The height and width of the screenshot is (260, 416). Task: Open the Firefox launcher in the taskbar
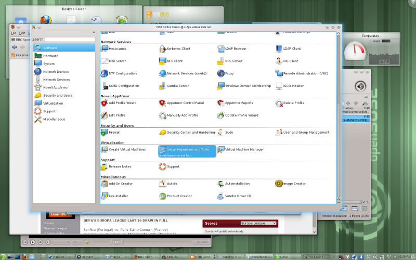pos(24,256)
